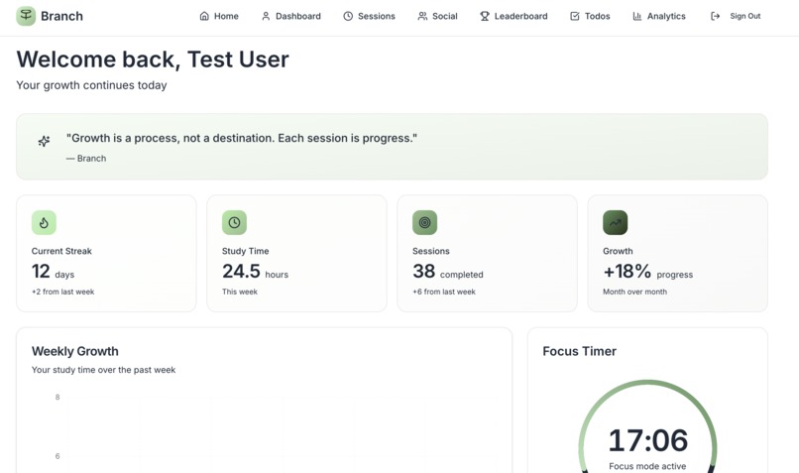Click "+6 from last week" text
The width and height of the screenshot is (799, 473).
pyautogui.click(x=444, y=293)
